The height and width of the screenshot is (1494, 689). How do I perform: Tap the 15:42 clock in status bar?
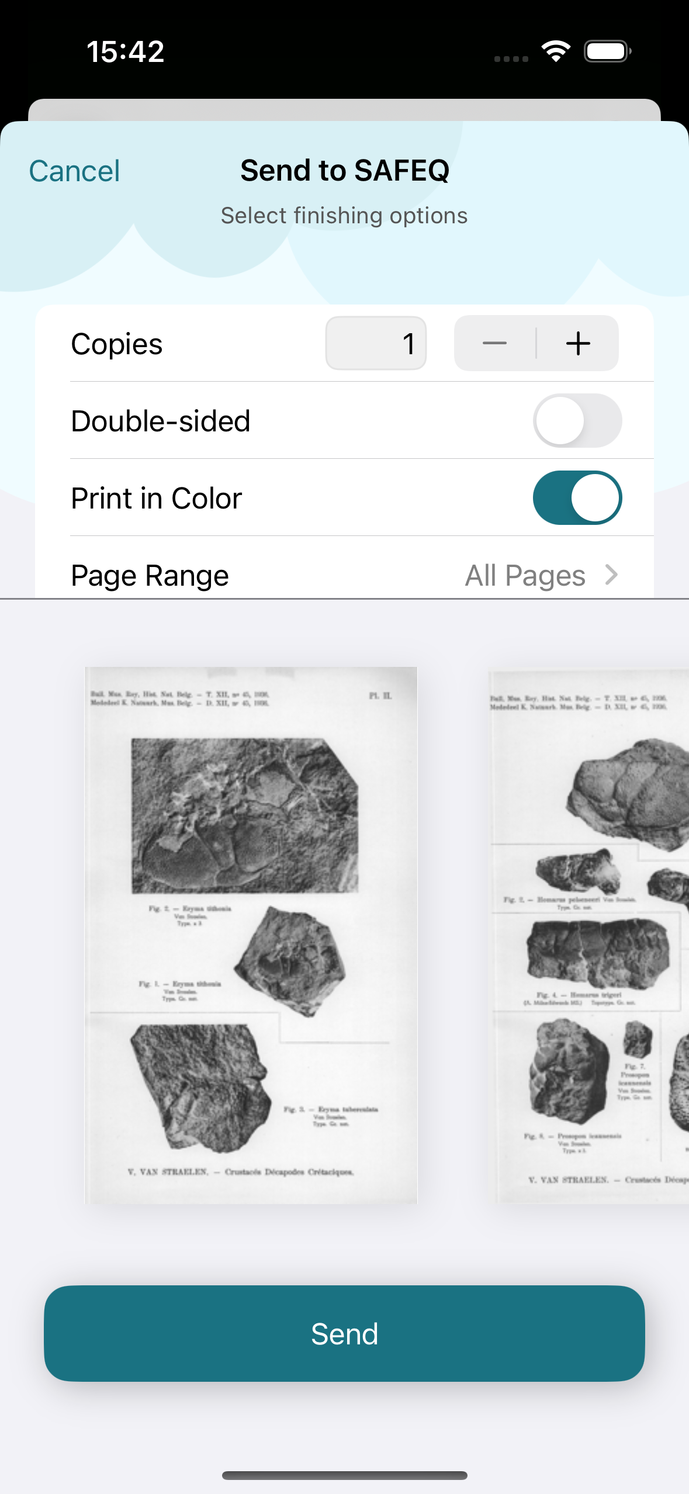[126, 51]
